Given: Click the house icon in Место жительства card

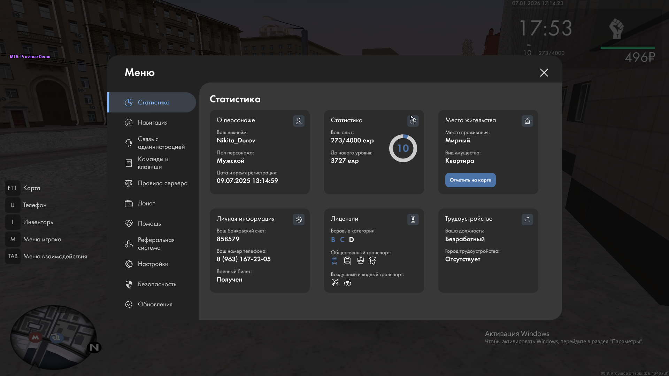Looking at the screenshot, I should (x=527, y=121).
